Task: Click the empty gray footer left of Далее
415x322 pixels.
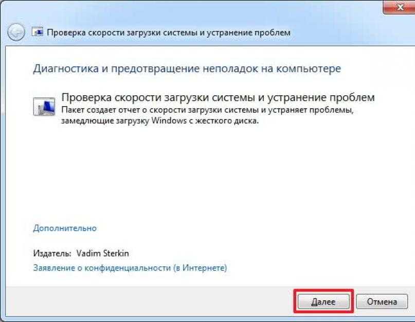Action: click(148, 301)
